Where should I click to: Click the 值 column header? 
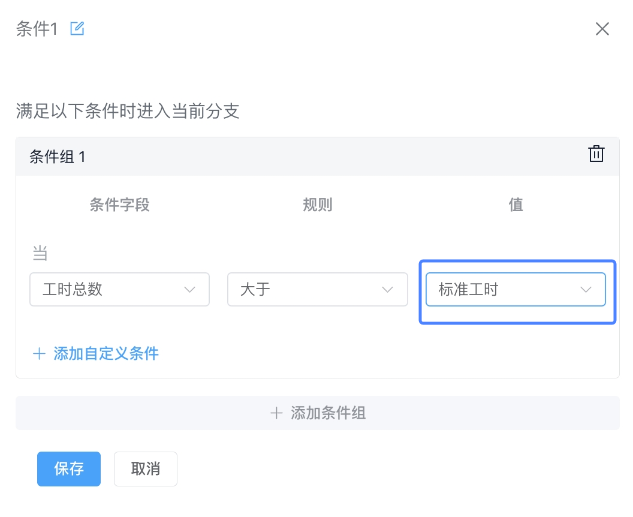click(x=516, y=205)
